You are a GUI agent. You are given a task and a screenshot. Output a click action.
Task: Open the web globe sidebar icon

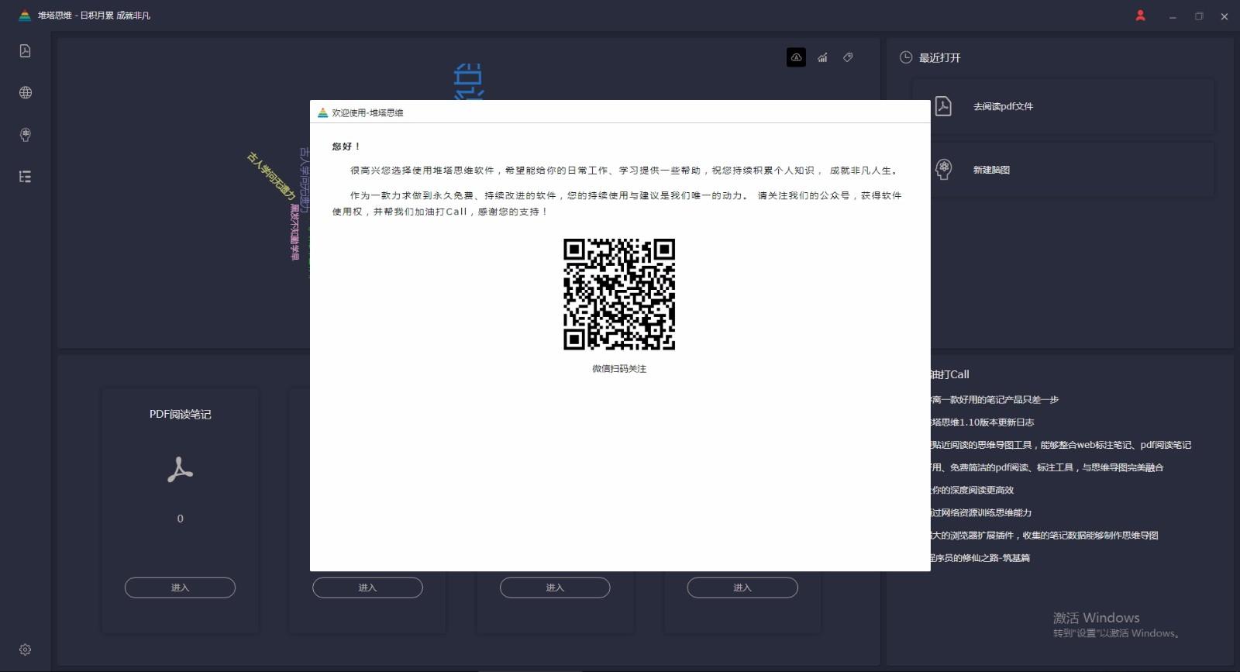pyautogui.click(x=25, y=92)
